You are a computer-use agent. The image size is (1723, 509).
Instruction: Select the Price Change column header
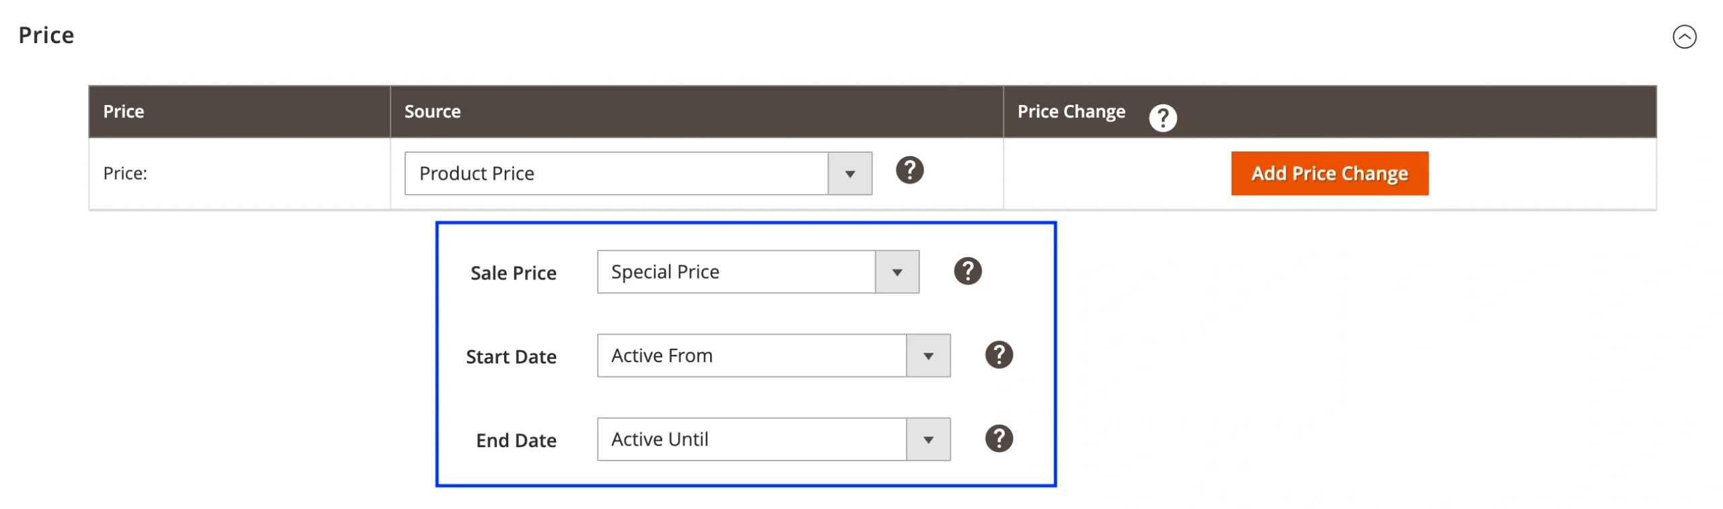(x=1071, y=111)
